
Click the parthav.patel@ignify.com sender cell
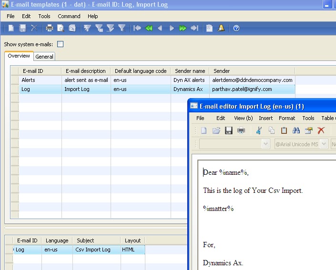[252, 90]
